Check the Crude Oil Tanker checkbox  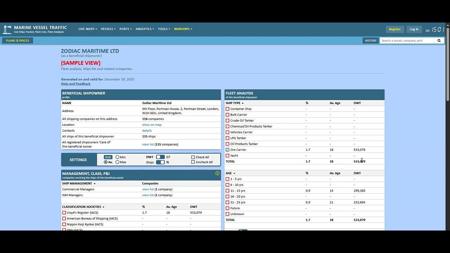(227, 121)
